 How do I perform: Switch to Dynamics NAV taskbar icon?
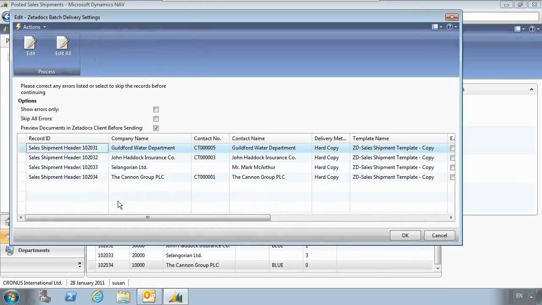coord(175,296)
